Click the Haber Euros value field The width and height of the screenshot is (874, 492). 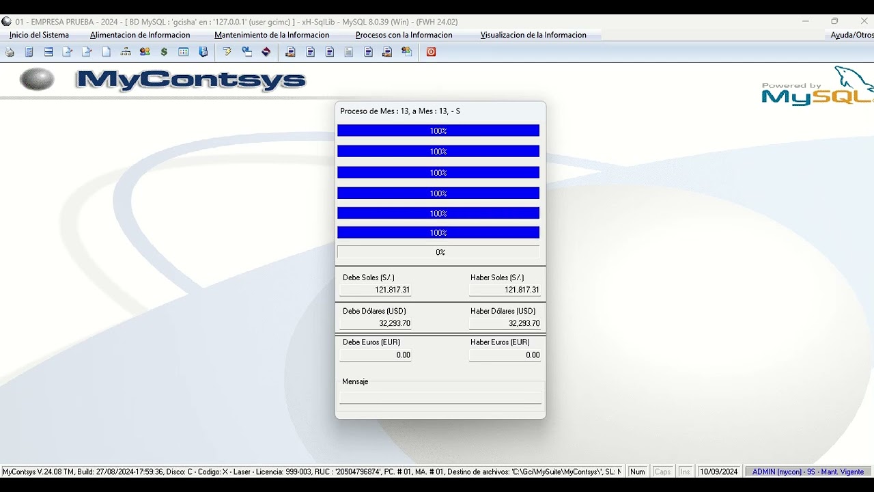[x=505, y=355]
